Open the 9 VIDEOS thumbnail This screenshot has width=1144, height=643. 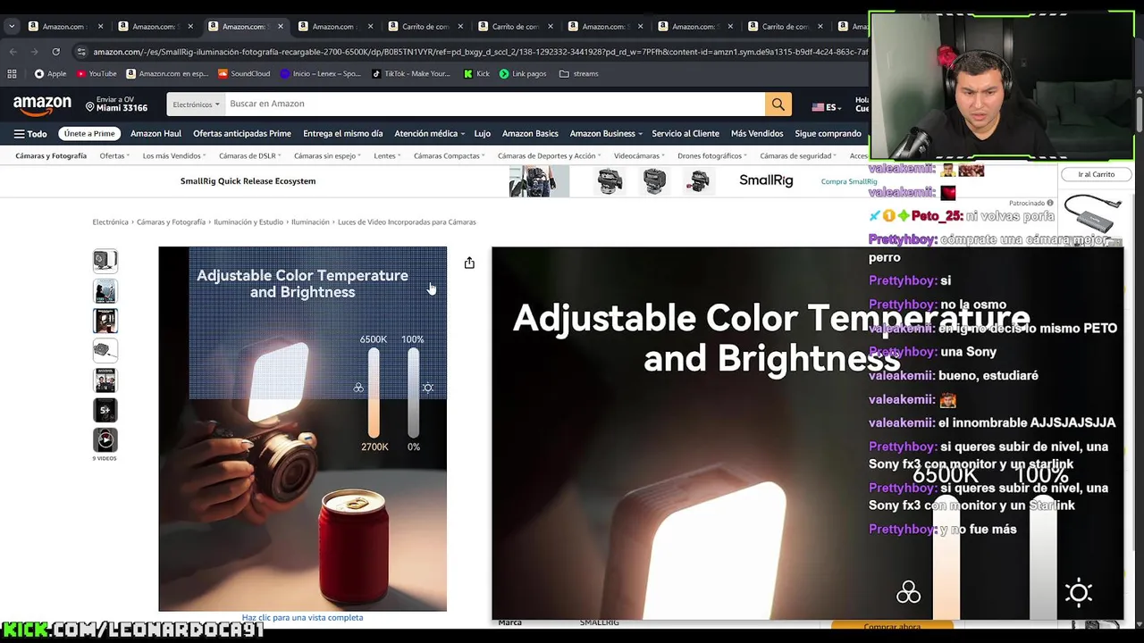click(x=105, y=442)
